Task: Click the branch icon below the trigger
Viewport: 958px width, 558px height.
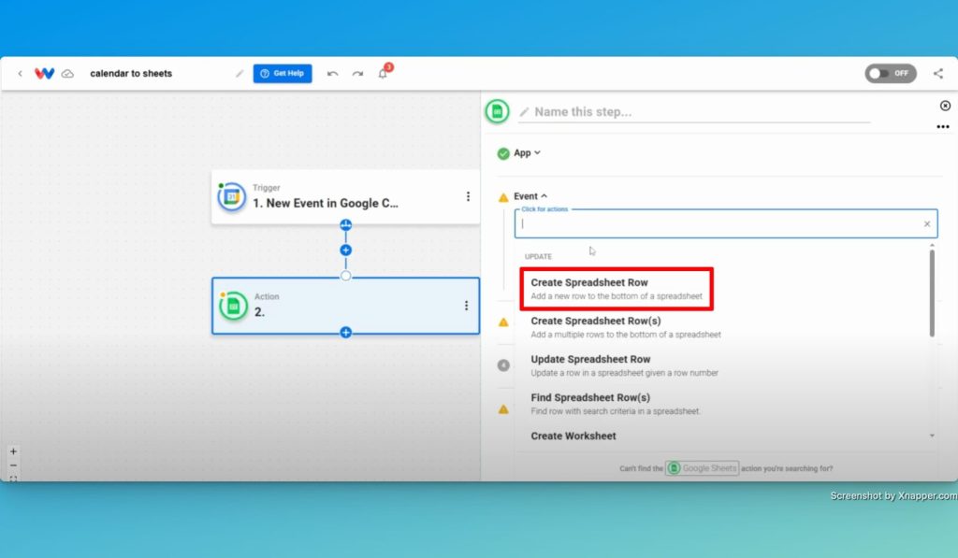Action: pyautogui.click(x=346, y=224)
